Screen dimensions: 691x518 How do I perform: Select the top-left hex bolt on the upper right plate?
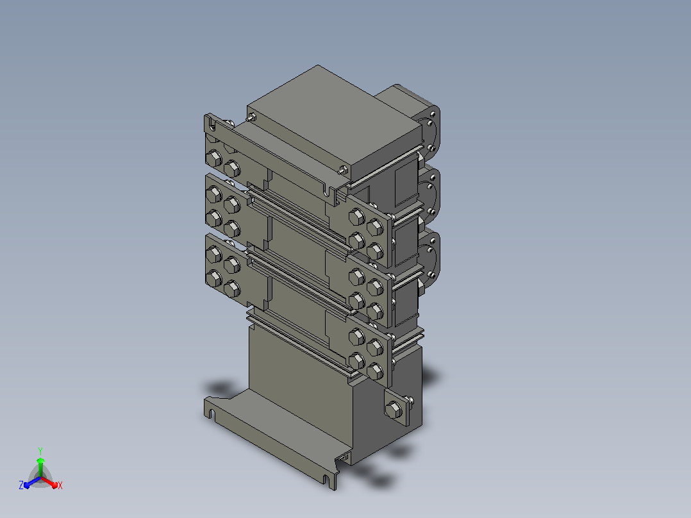356,217
